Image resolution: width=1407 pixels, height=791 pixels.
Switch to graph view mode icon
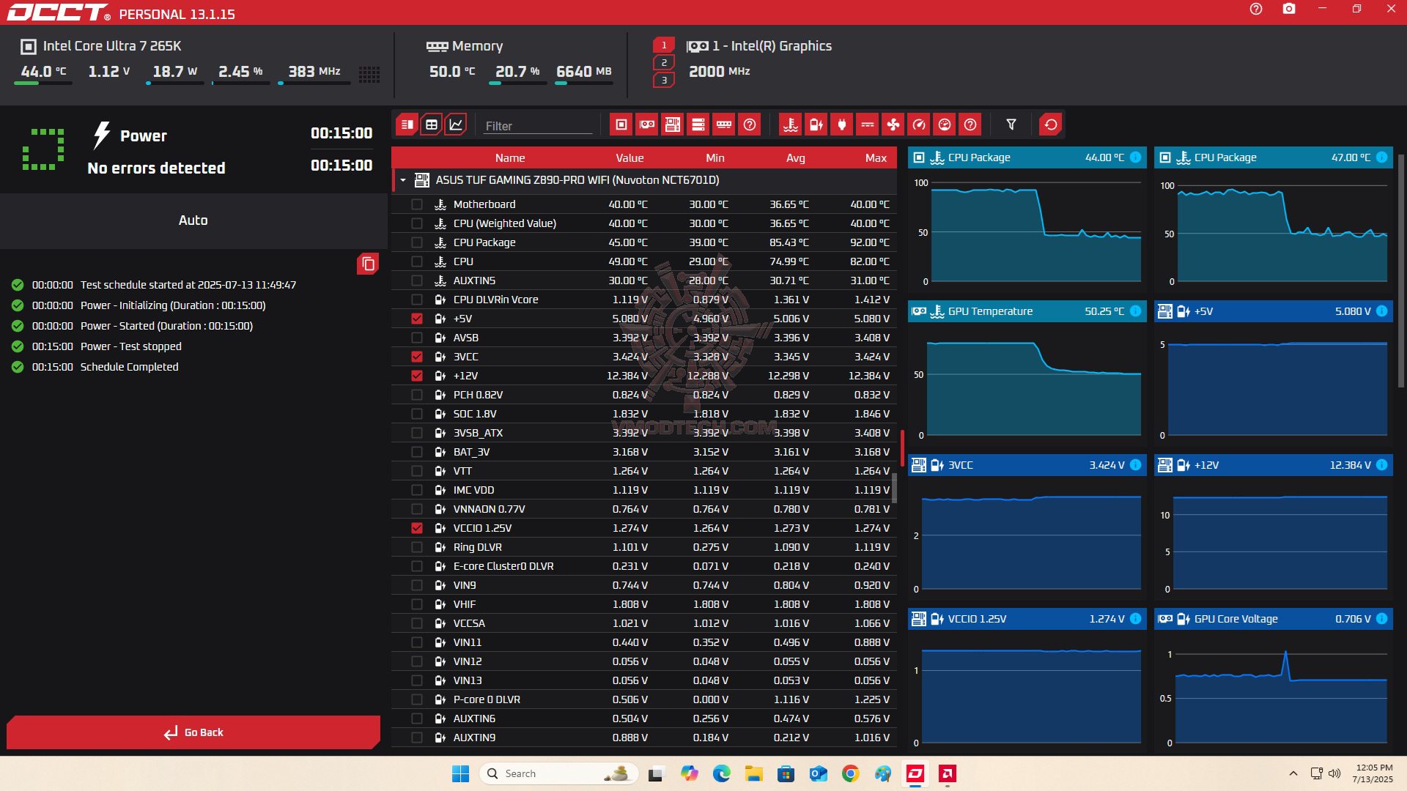[x=456, y=125]
